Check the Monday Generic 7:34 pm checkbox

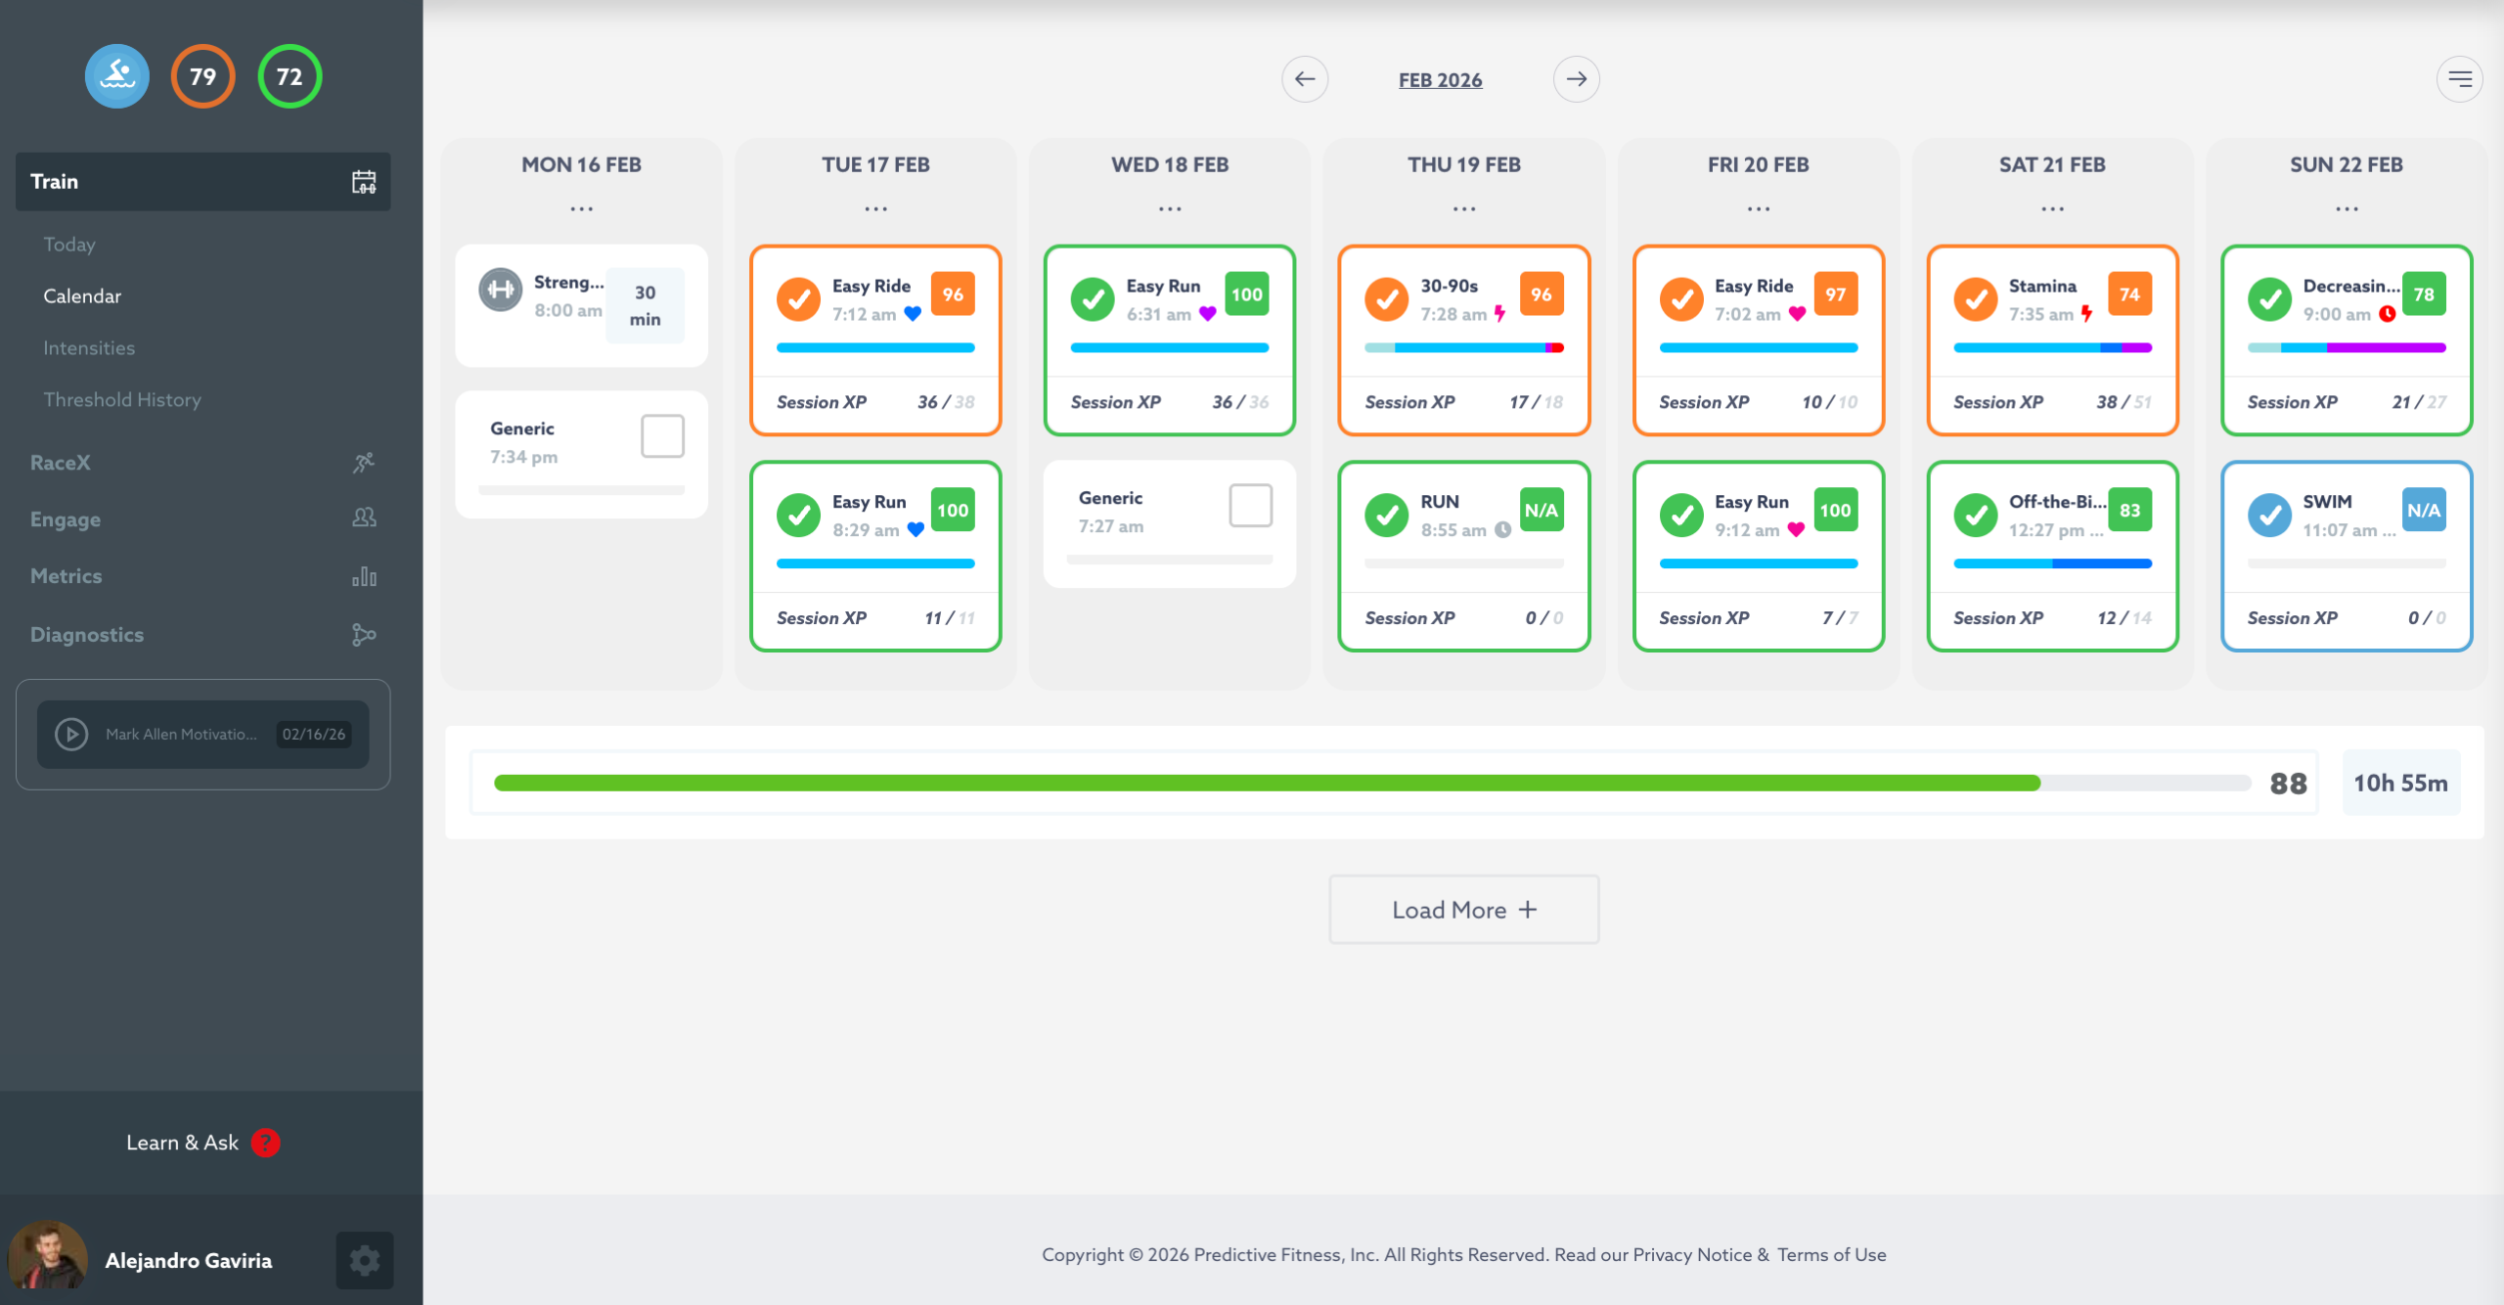[662, 436]
